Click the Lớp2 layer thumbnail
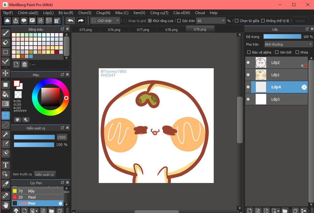This screenshot has height=213, width=314. (261, 62)
